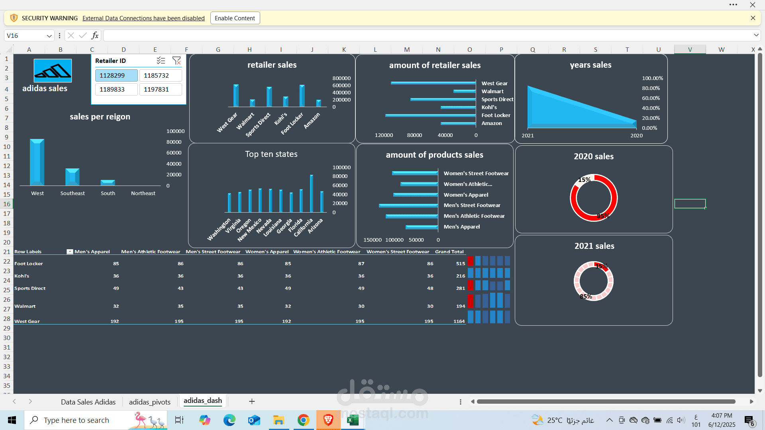Click vertical scrollbar thumb
Viewport: 765px width, 430px height.
point(760,215)
